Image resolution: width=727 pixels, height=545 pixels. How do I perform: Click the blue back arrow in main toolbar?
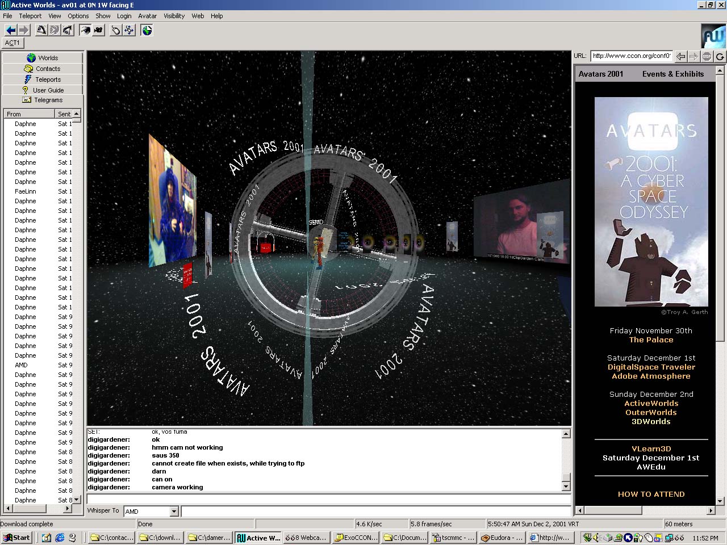(10, 30)
